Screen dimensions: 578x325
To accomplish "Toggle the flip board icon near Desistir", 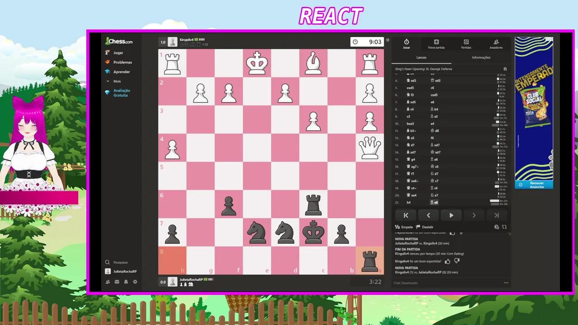I will 504,227.
